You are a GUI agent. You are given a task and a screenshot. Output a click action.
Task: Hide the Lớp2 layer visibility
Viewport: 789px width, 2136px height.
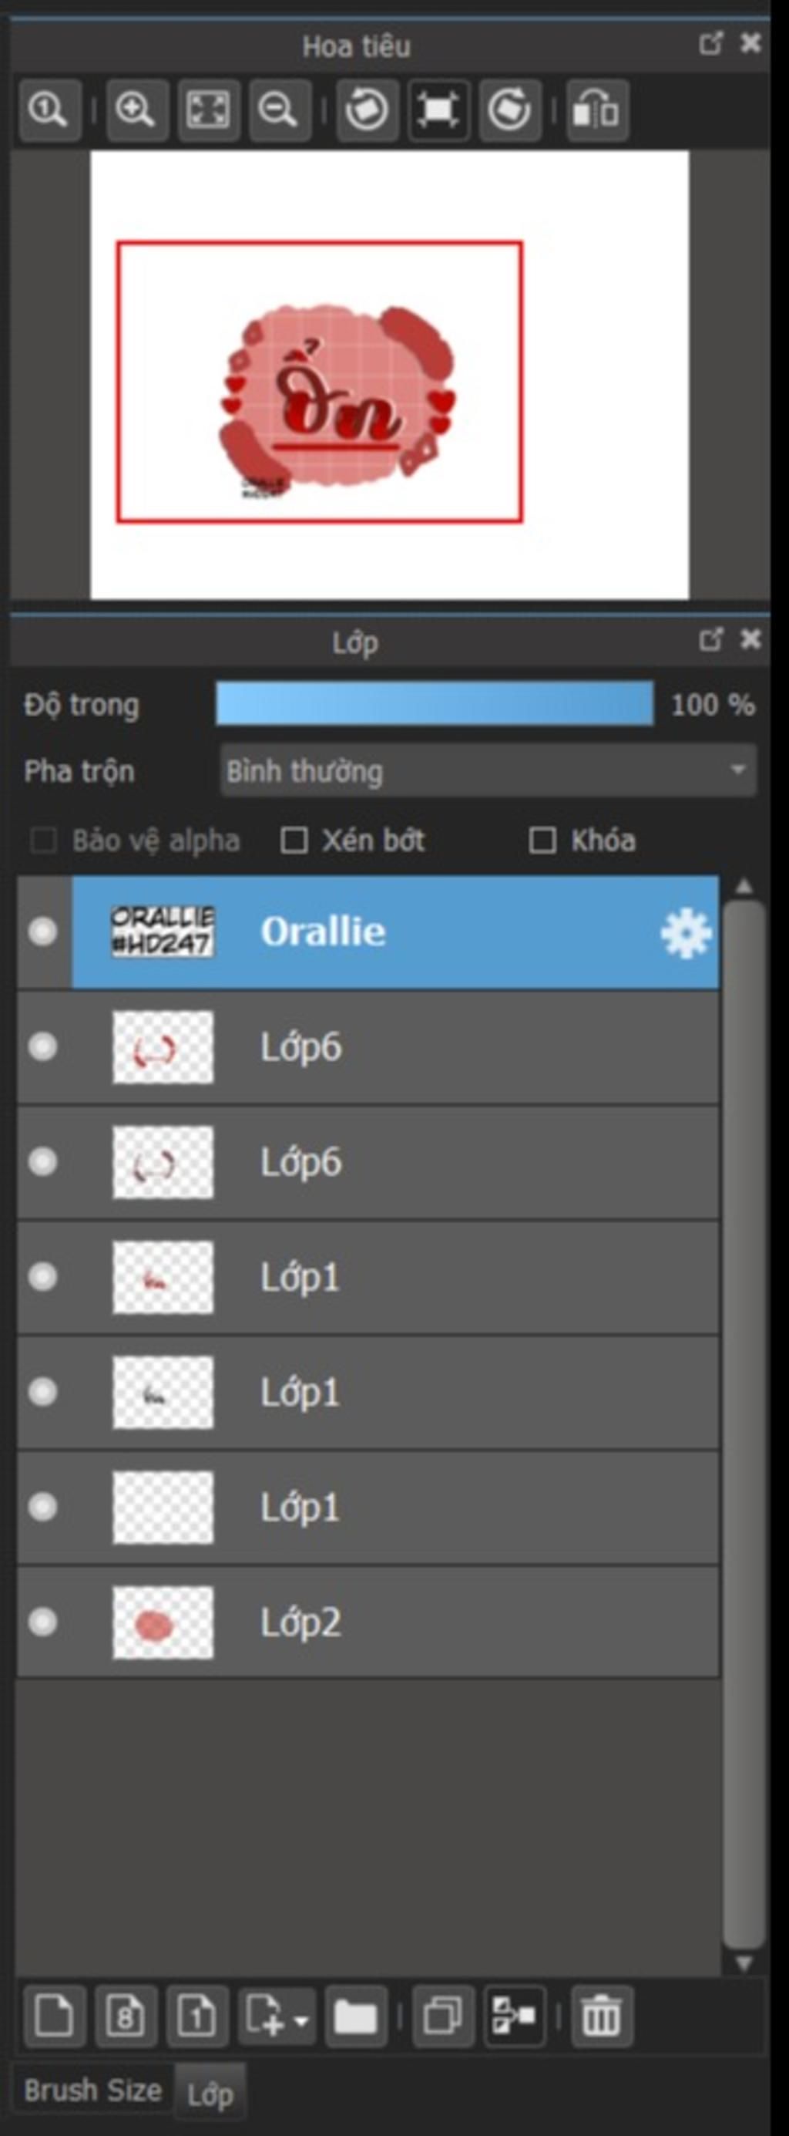[43, 1622]
